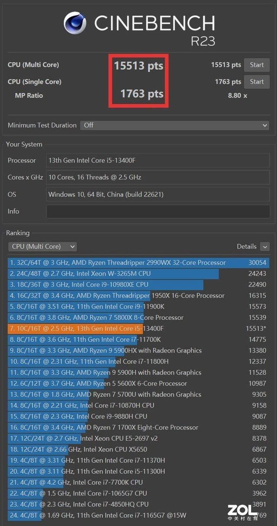Expand the Details arrow in Ranking

(x=265, y=247)
